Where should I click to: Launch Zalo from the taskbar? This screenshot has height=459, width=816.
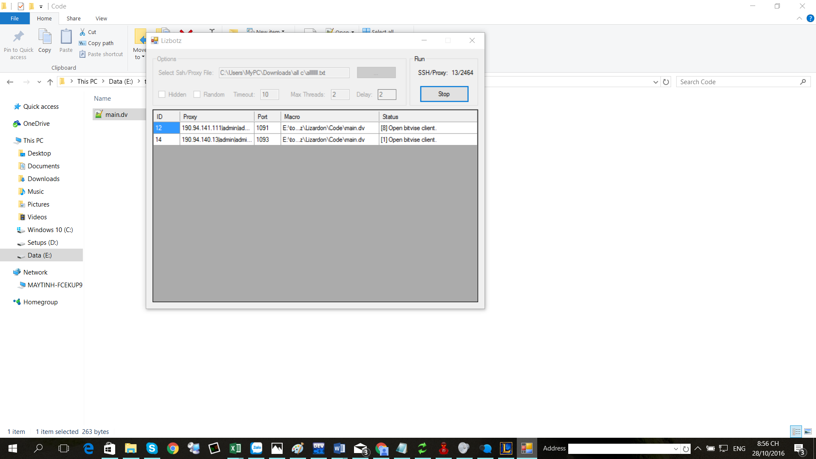click(256, 448)
